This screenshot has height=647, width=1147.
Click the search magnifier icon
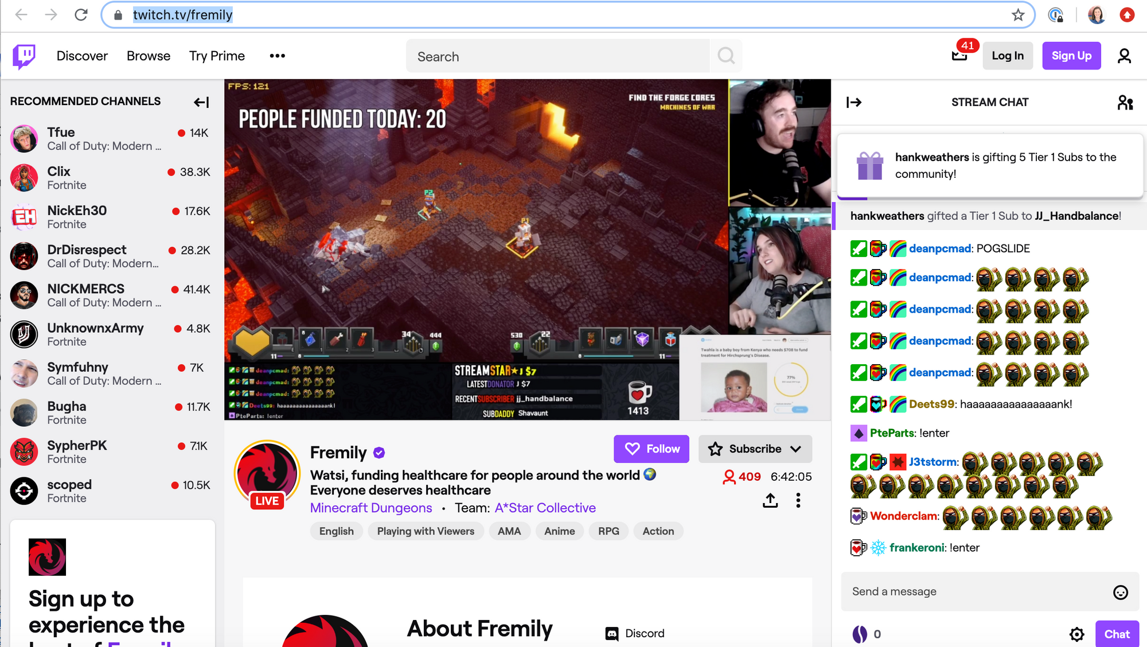click(726, 56)
